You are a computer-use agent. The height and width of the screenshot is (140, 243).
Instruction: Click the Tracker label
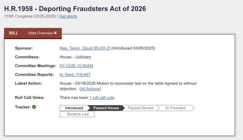[23, 107]
